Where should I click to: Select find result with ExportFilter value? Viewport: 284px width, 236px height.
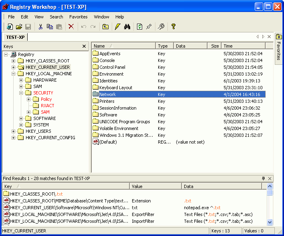click(x=134, y=214)
